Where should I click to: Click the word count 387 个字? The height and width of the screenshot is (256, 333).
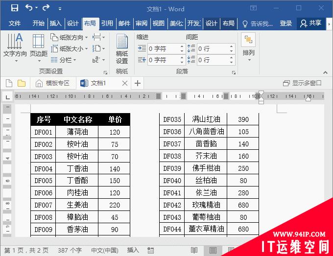coord(70,251)
